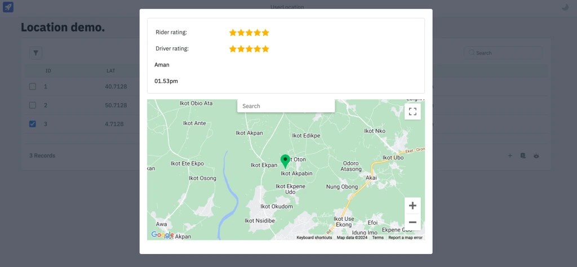Click Ikot Okudom map label
Screen dimensions: 577x267
coord(277,206)
